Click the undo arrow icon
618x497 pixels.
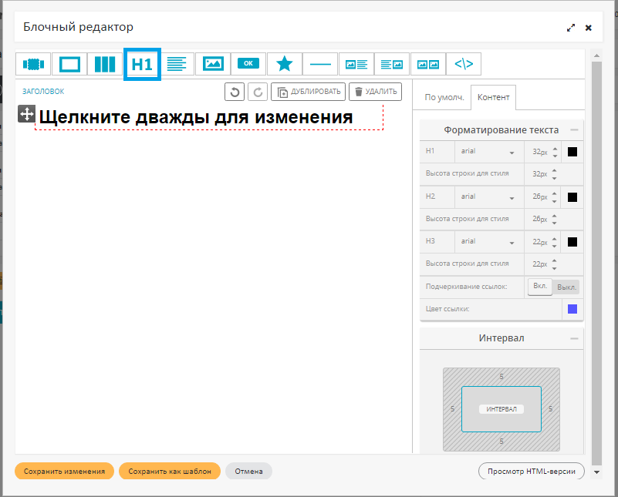(235, 92)
